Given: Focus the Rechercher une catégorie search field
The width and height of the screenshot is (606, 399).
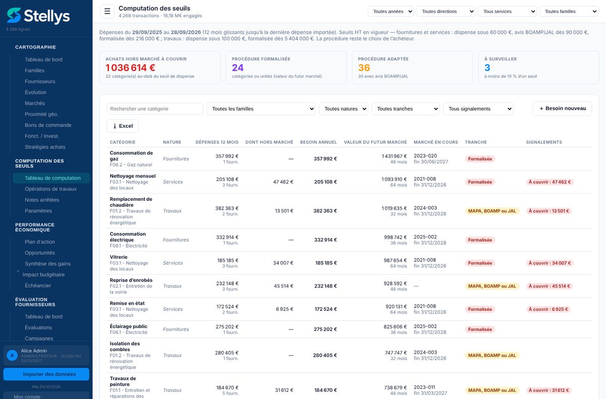Looking at the screenshot, I should click(155, 109).
